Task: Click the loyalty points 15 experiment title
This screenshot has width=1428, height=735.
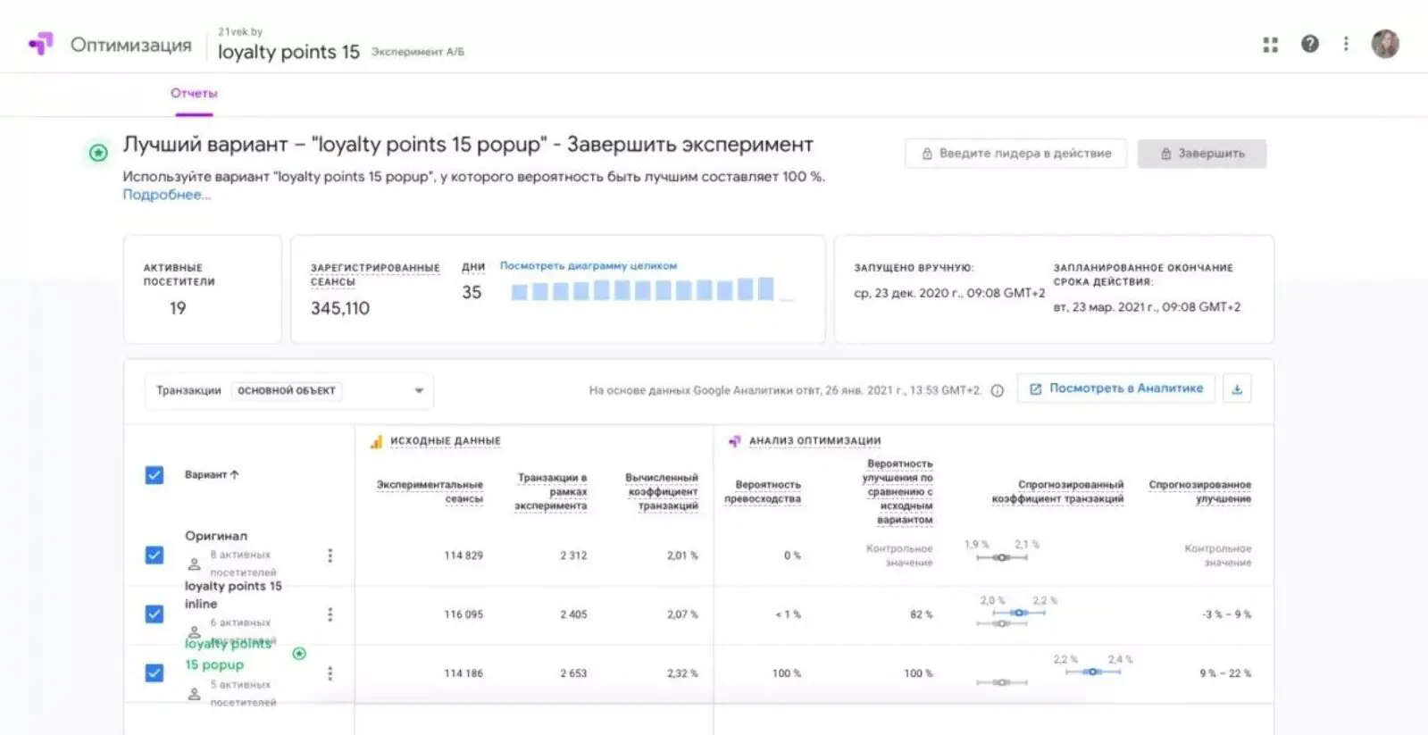Action: coord(288,52)
